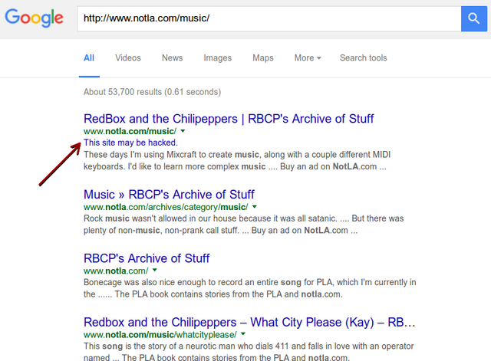Image resolution: width=491 pixels, height=361 pixels.
Task: Expand arrow next to www.notla.com/music/
Action: 183,131
